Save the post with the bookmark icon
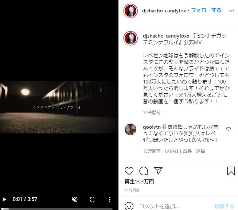 point(231,171)
